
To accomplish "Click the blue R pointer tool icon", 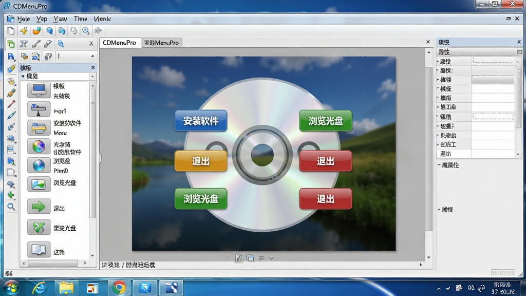I will click(11, 57).
